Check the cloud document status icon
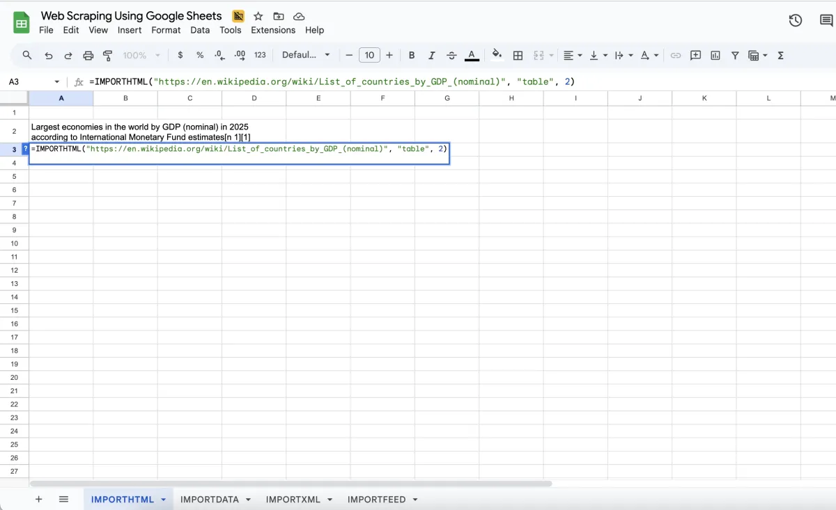836x510 pixels. click(299, 16)
